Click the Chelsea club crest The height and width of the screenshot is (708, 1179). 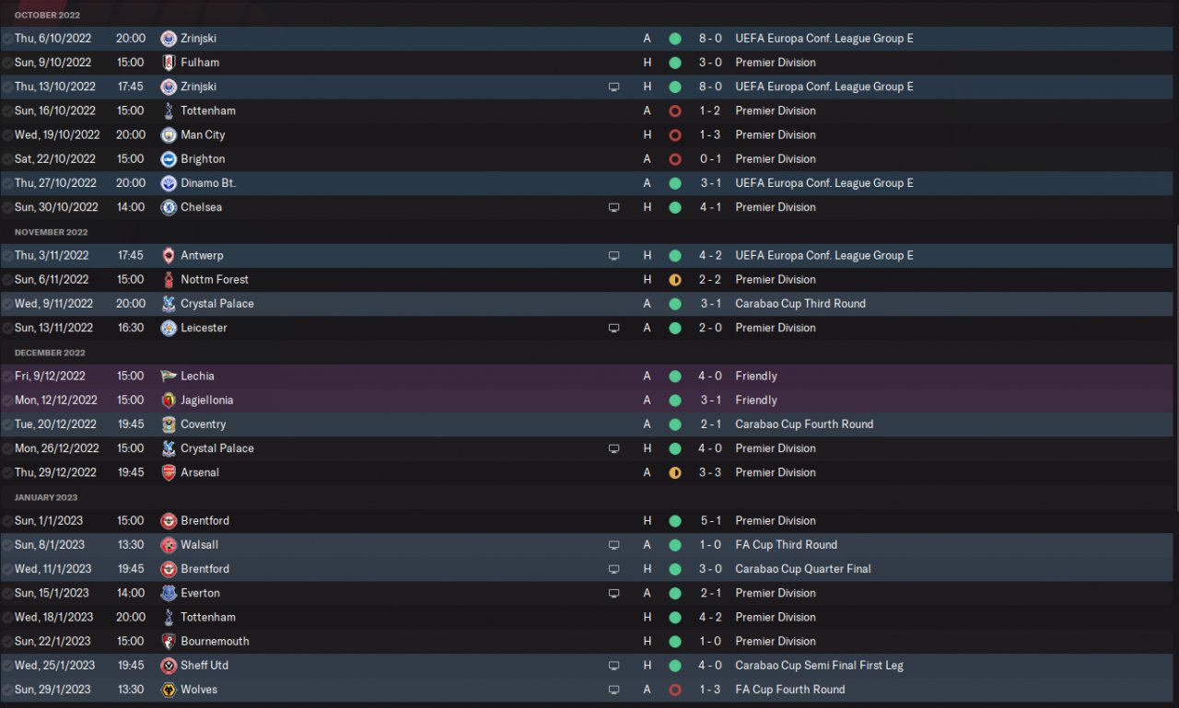pyautogui.click(x=169, y=207)
